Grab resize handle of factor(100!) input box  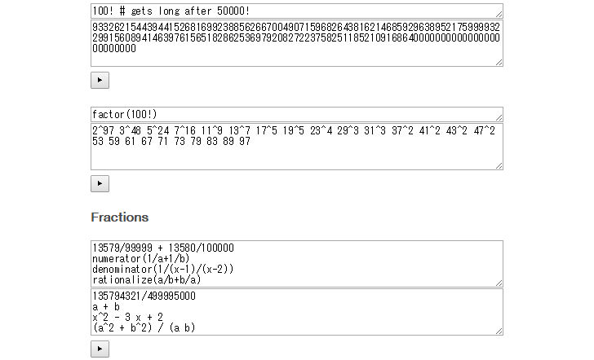pyautogui.click(x=499, y=117)
